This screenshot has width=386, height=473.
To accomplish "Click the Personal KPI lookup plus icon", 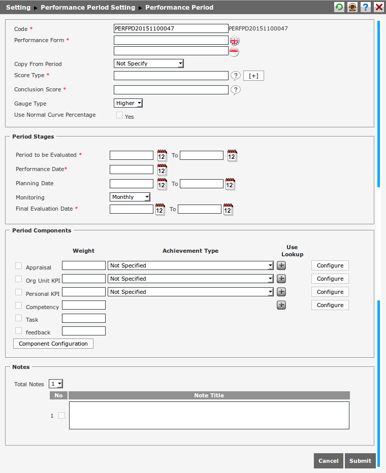I will [x=281, y=292].
